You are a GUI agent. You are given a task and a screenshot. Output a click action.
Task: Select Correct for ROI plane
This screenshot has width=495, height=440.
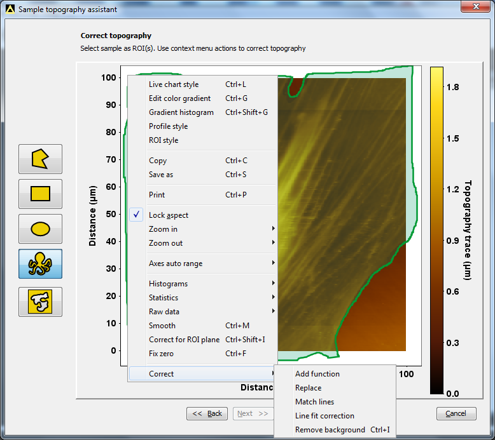coord(184,340)
